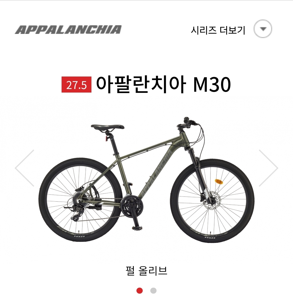Click the red 27.5 wheel size badge
The height and width of the screenshot is (308, 293).
[x=77, y=85]
